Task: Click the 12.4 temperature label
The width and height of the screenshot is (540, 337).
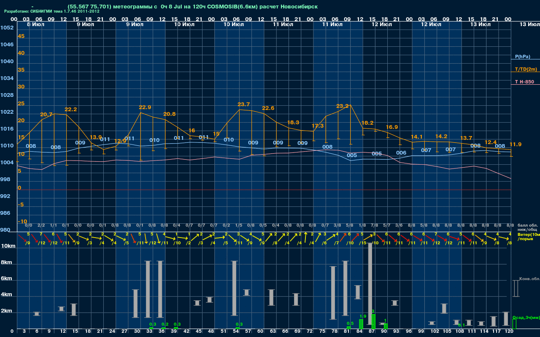Action: [x=491, y=142]
